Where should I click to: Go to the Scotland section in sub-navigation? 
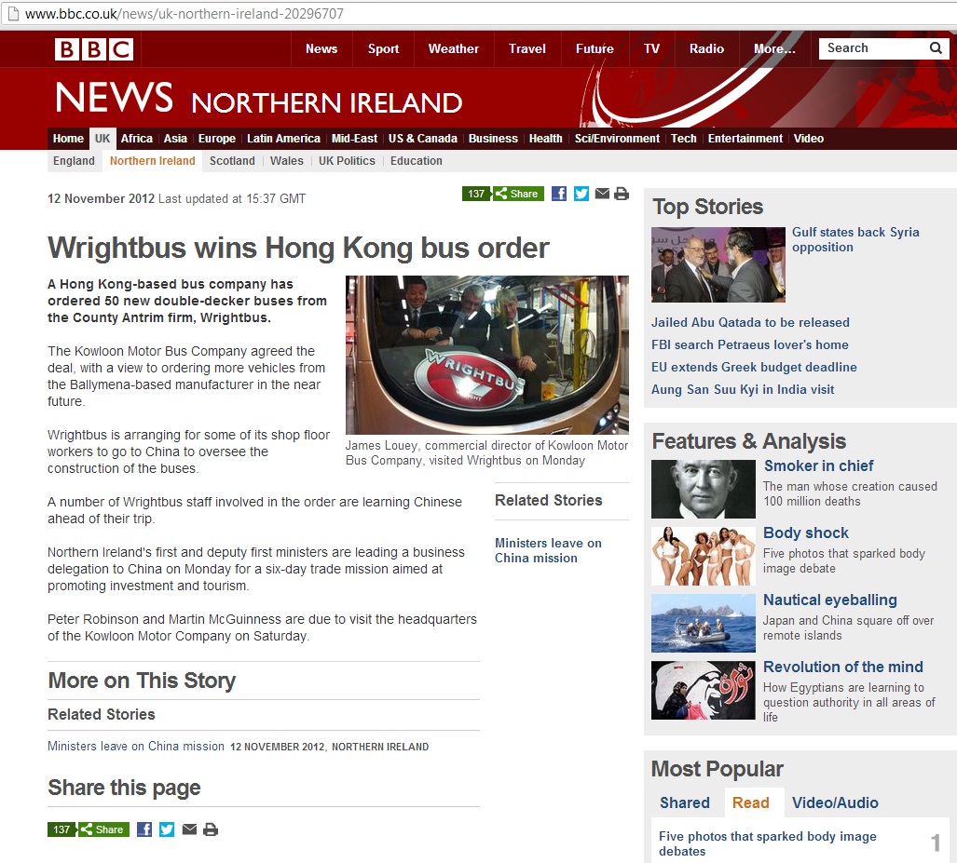click(x=232, y=161)
